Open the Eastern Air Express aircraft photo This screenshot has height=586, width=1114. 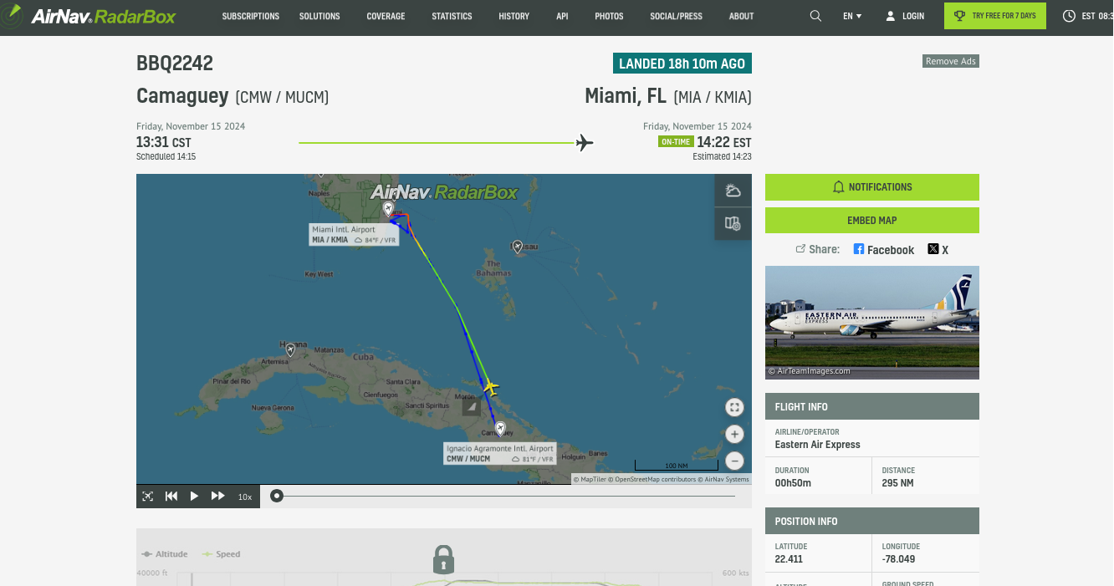[x=871, y=322]
